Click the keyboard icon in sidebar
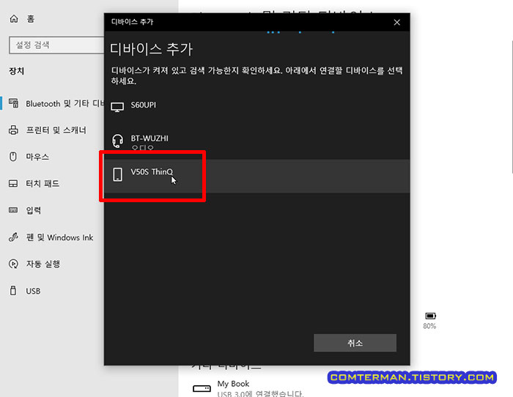 [13, 210]
